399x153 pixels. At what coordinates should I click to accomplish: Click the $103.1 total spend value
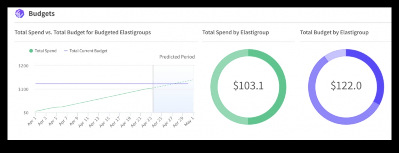(248, 86)
